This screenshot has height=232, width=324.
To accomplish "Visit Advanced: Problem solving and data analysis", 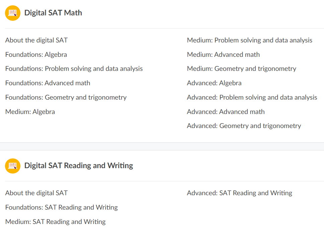I will coord(252,98).
